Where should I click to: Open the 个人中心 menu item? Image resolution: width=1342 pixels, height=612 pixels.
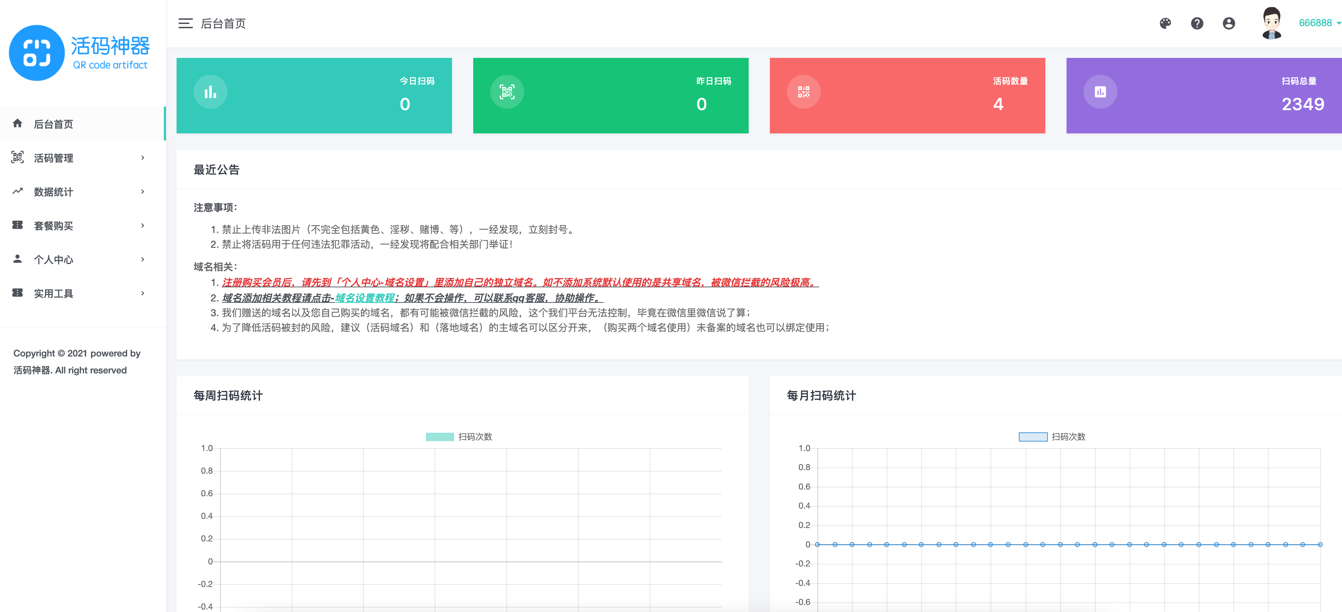83,259
